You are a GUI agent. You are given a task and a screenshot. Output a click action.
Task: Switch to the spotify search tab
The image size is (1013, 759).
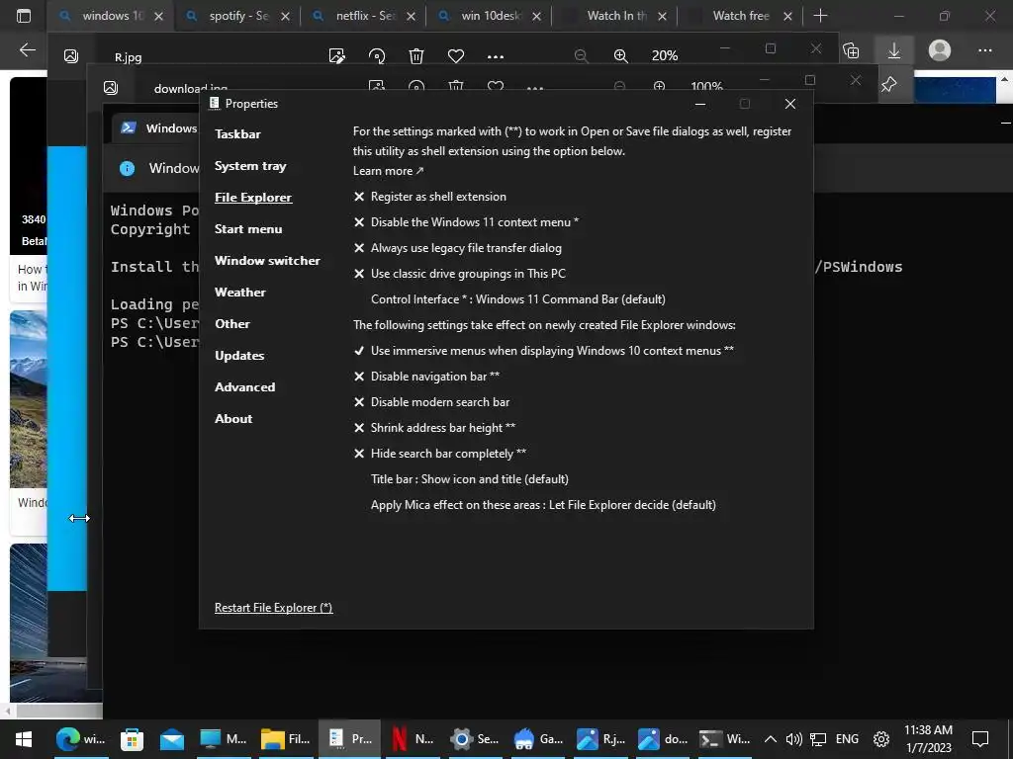237,16
